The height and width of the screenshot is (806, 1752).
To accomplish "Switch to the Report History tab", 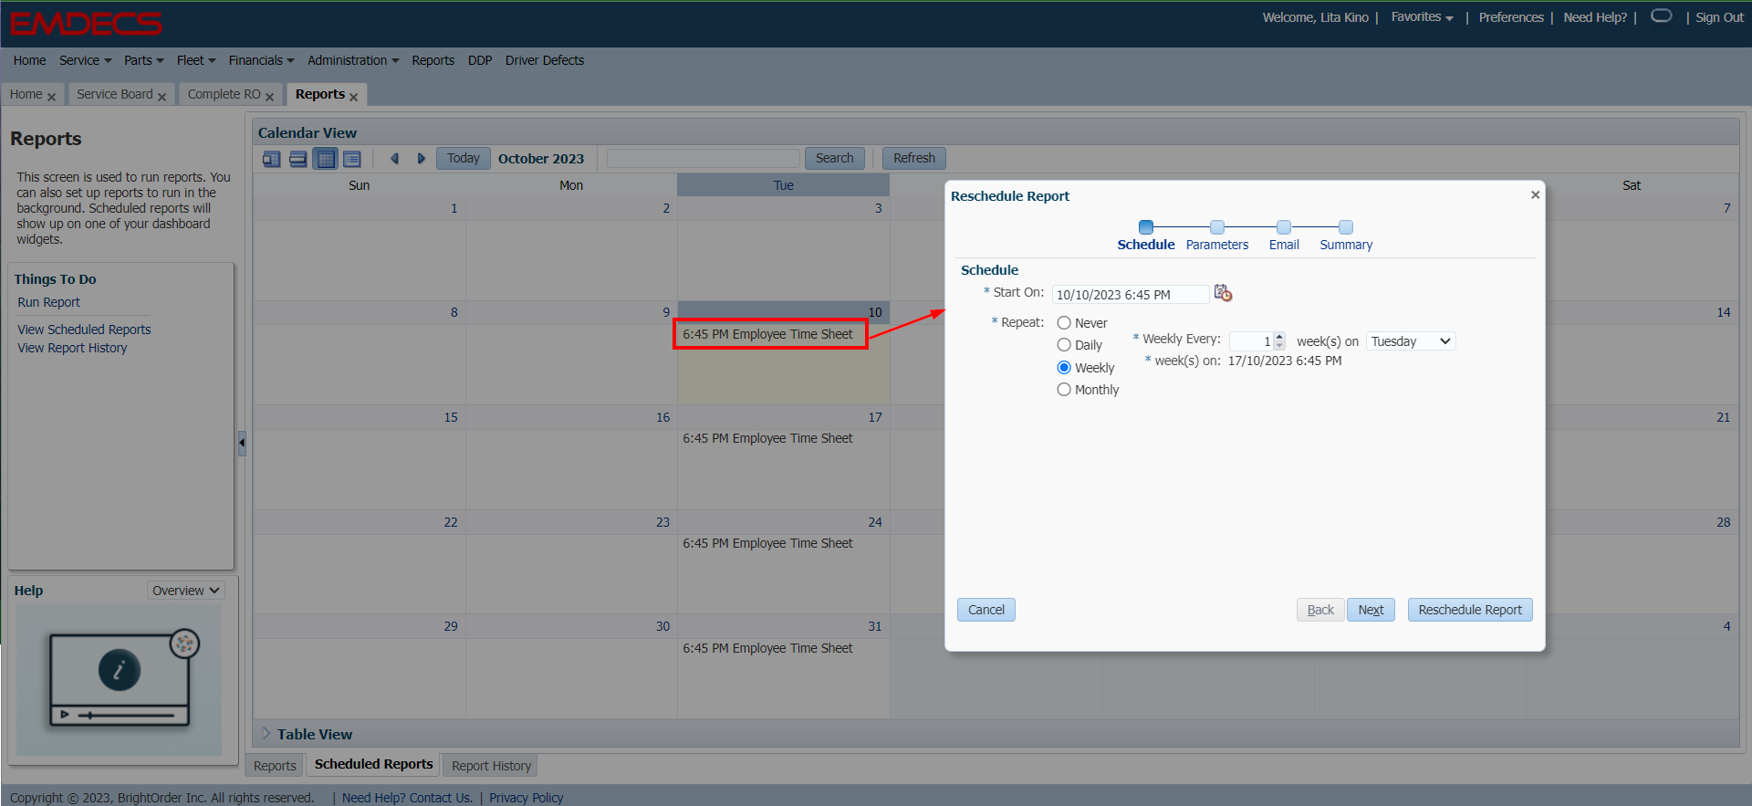I will (491, 766).
